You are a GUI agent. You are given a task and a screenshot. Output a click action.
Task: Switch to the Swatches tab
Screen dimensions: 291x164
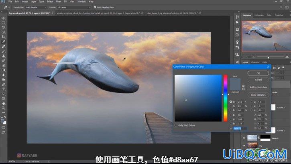coord(279,15)
